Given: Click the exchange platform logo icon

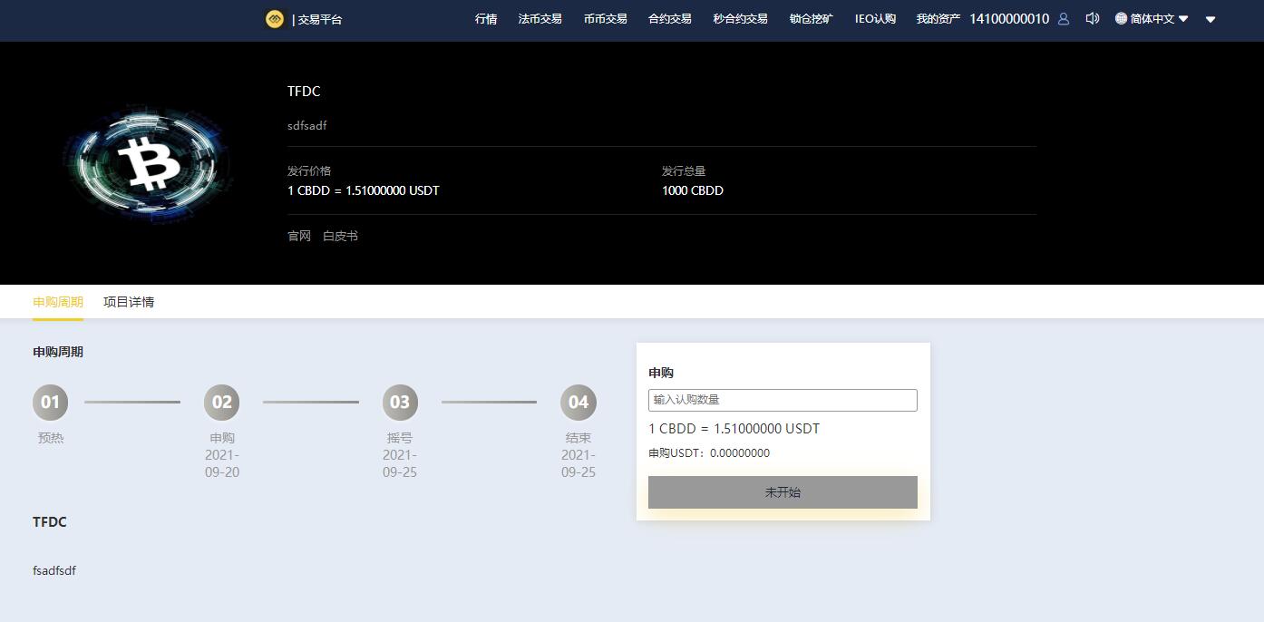Looking at the screenshot, I should [x=275, y=19].
